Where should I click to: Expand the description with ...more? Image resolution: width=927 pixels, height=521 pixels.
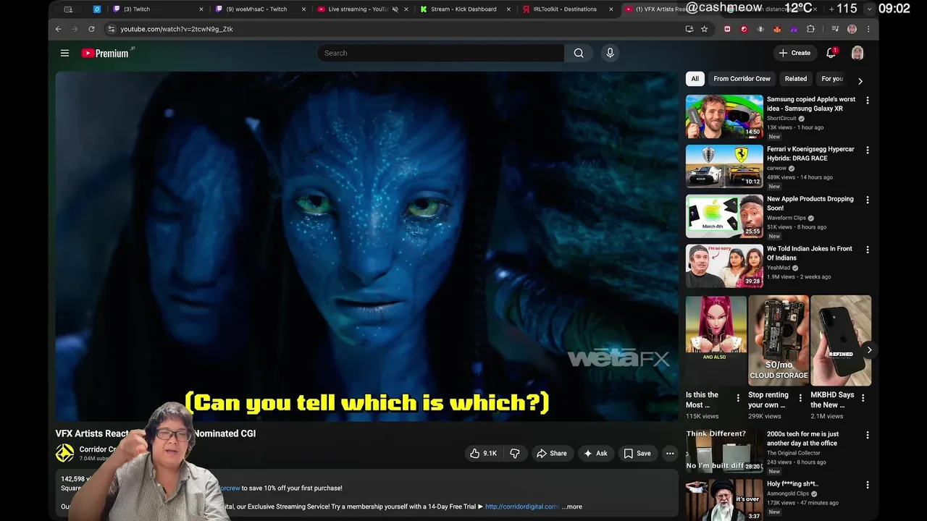click(572, 507)
